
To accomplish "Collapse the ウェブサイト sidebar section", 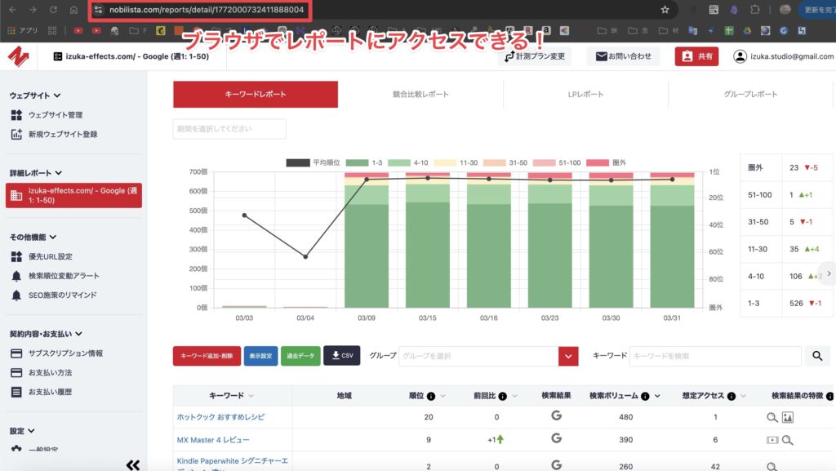I will [57, 96].
